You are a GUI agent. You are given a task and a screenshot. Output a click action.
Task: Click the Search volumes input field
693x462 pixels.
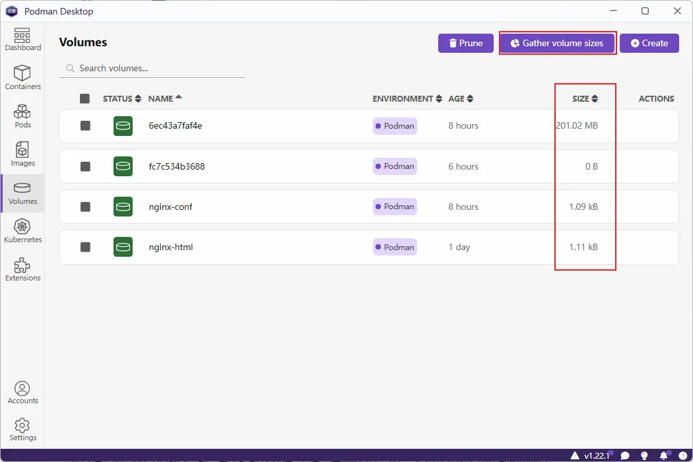click(x=158, y=68)
